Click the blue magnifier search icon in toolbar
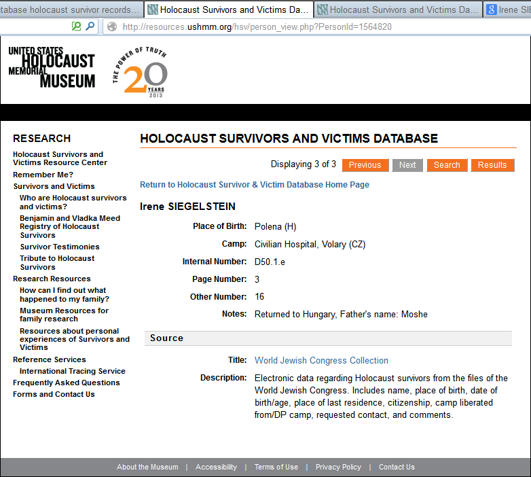 pos(90,26)
